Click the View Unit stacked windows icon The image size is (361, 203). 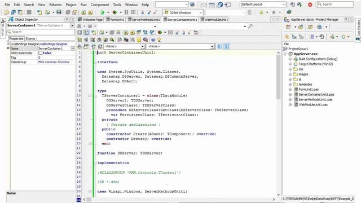14,12
